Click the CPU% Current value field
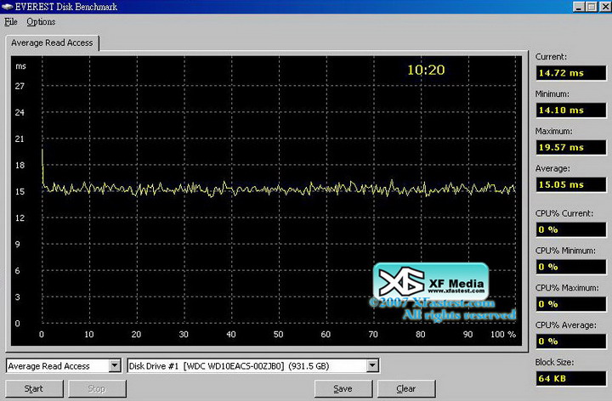This screenshot has width=612, height=401. pyautogui.click(x=571, y=229)
